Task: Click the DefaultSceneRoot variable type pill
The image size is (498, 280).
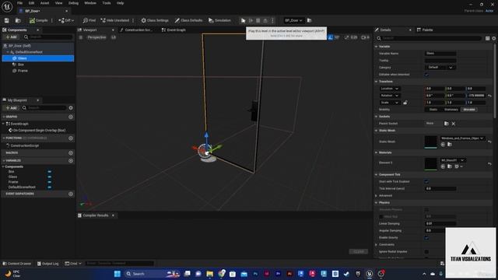Action: click(50, 187)
